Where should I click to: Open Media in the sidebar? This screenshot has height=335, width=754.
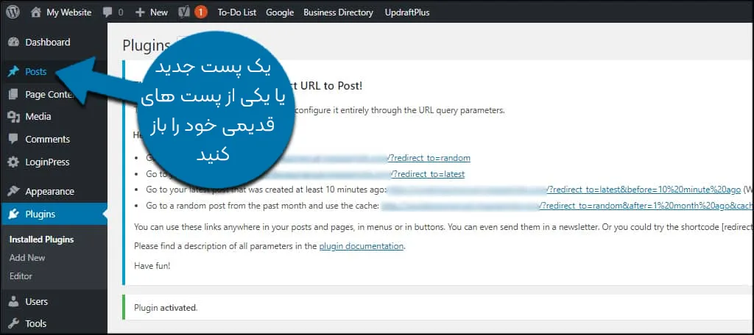[x=38, y=117]
